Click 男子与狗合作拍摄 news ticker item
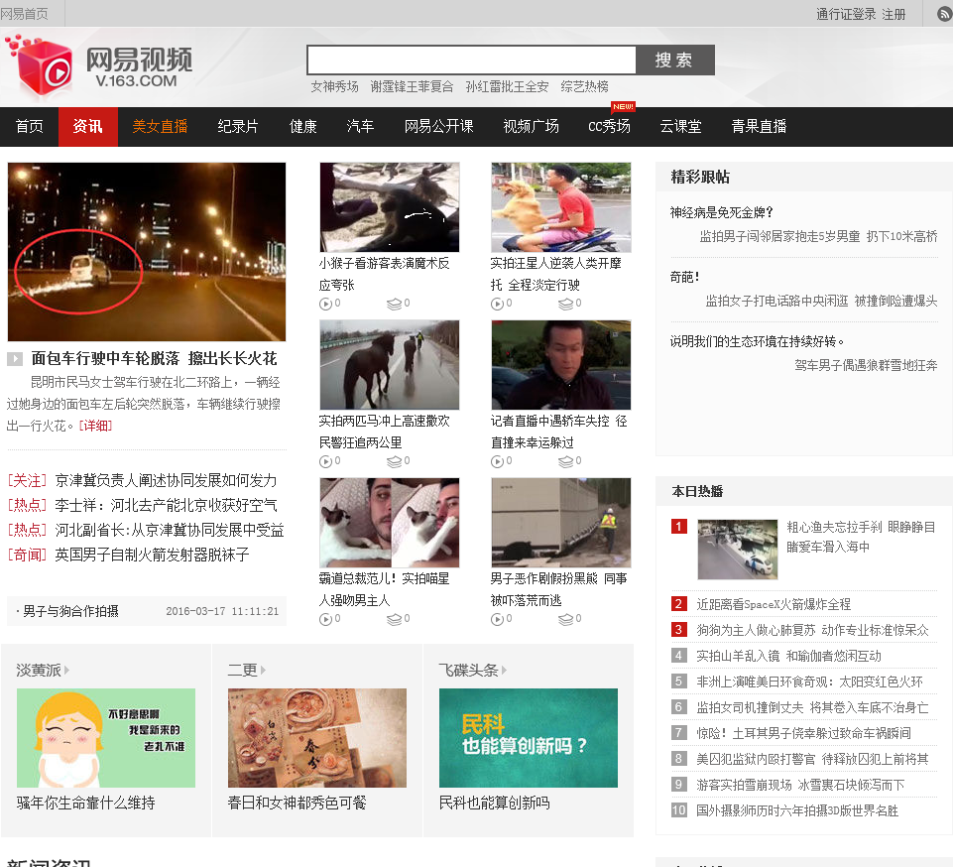The height and width of the screenshot is (867, 953). [x=70, y=611]
